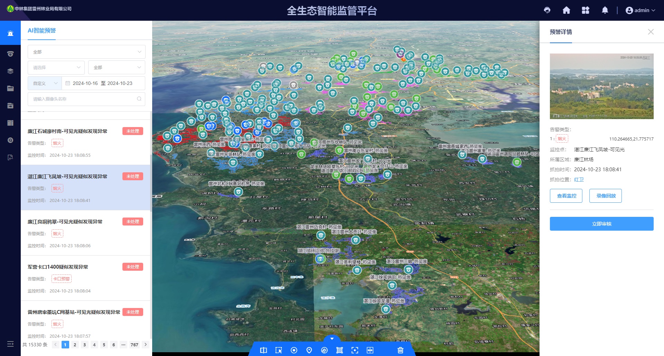Open customer service headset icon

pos(547,10)
